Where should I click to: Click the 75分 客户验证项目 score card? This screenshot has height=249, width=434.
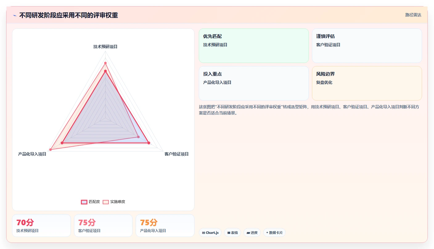tap(103, 226)
